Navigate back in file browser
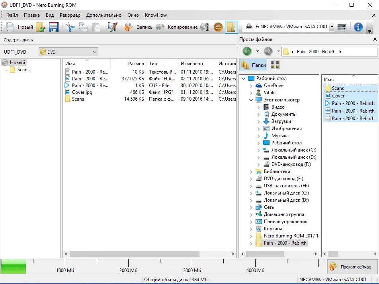Image resolution: width=379 pixels, height=284 pixels. point(247,51)
